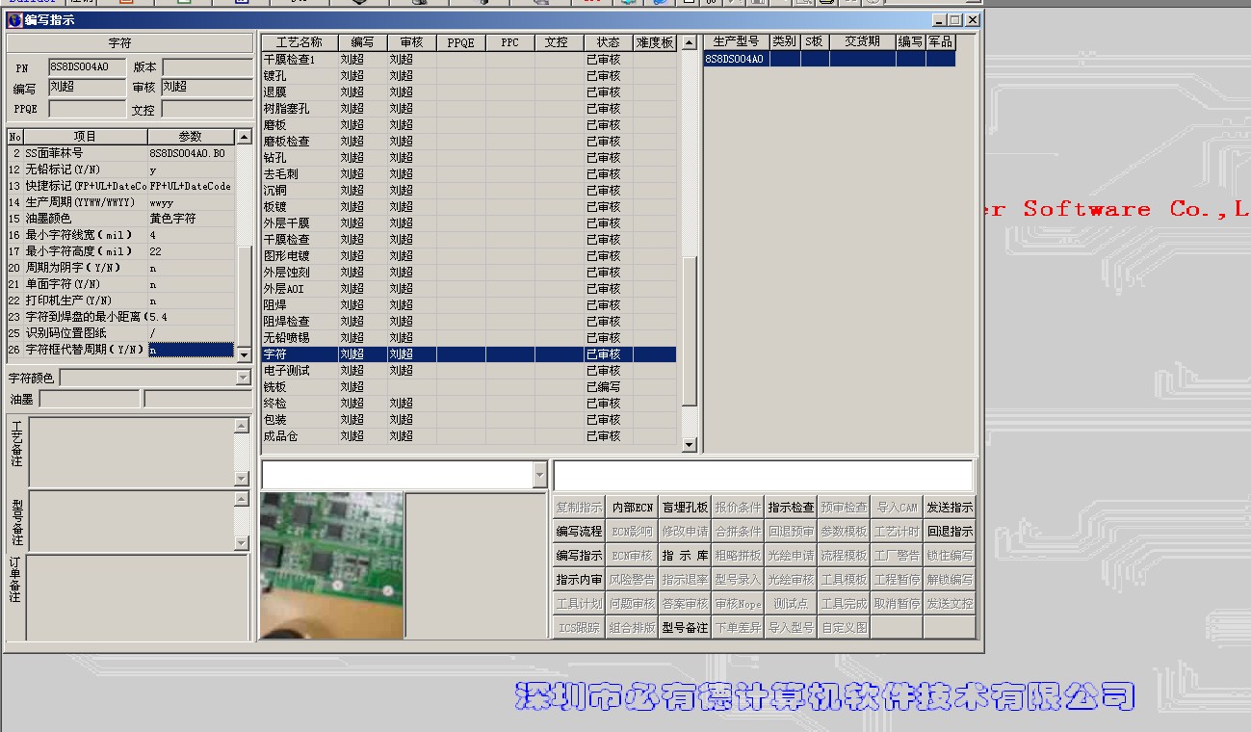The height and width of the screenshot is (732, 1251).
Task: Click the PN field containing 8S8DS004A0
Action: (88, 67)
